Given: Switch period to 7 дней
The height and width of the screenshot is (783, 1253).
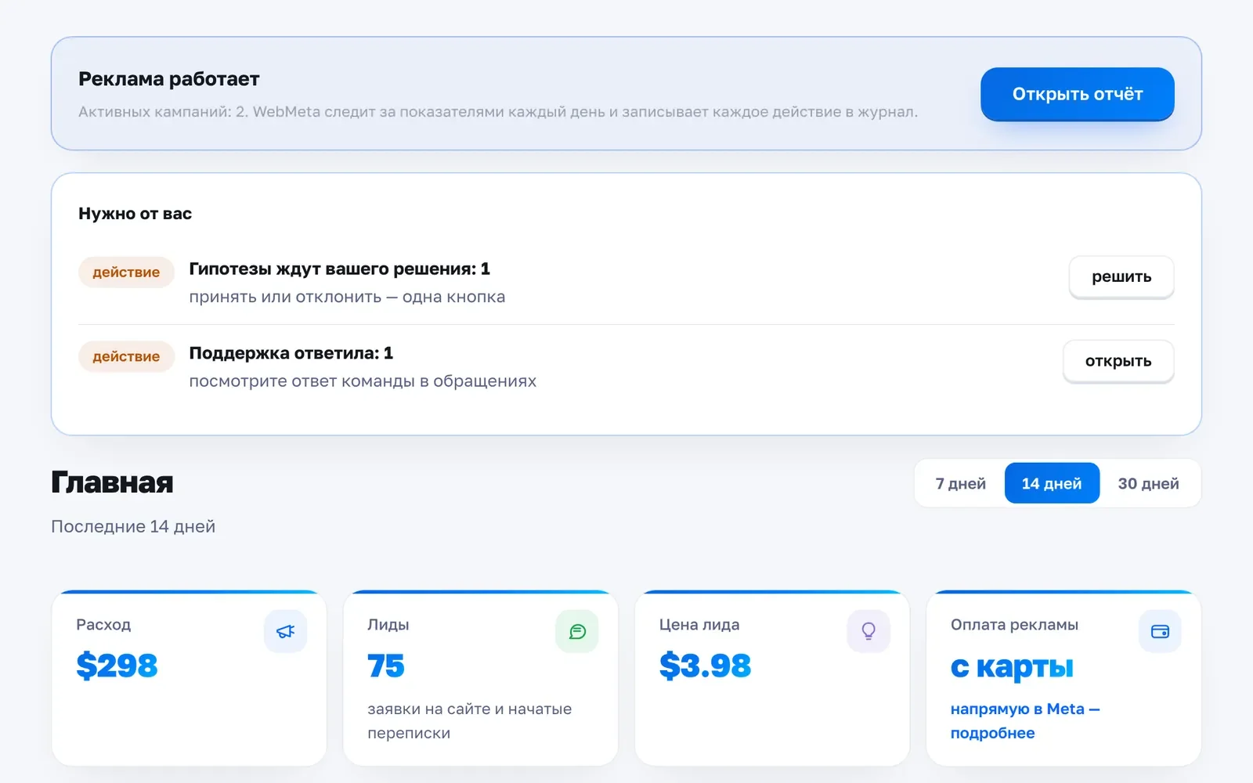Looking at the screenshot, I should (x=961, y=484).
